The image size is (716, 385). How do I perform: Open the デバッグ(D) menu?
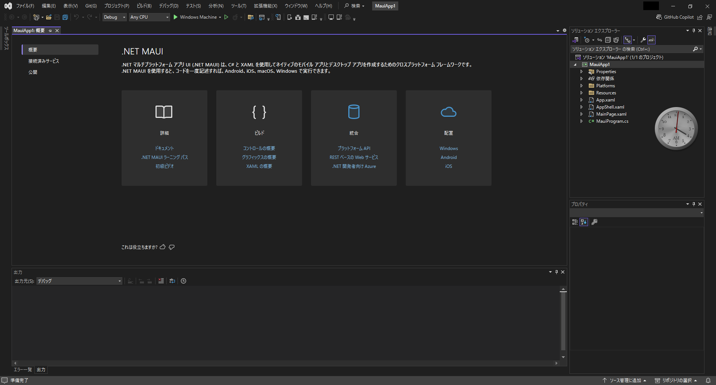click(169, 6)
